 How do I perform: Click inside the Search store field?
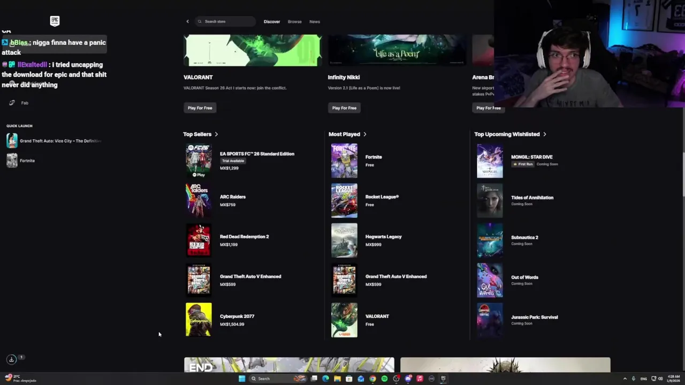click(225, 21)
